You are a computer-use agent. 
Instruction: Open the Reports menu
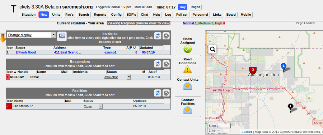(x=100, y=15)
